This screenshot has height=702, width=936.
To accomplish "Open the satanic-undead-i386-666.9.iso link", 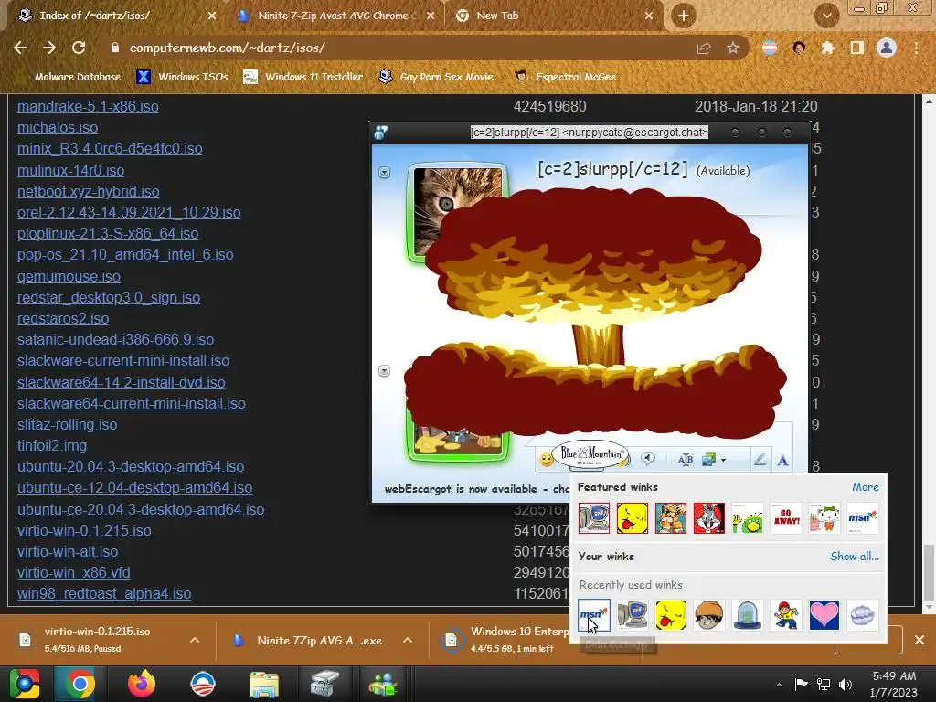I will coord(116,339).
